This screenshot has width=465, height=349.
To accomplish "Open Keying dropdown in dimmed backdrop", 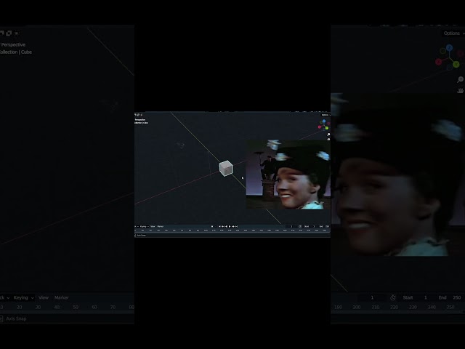I will point(23,297).
